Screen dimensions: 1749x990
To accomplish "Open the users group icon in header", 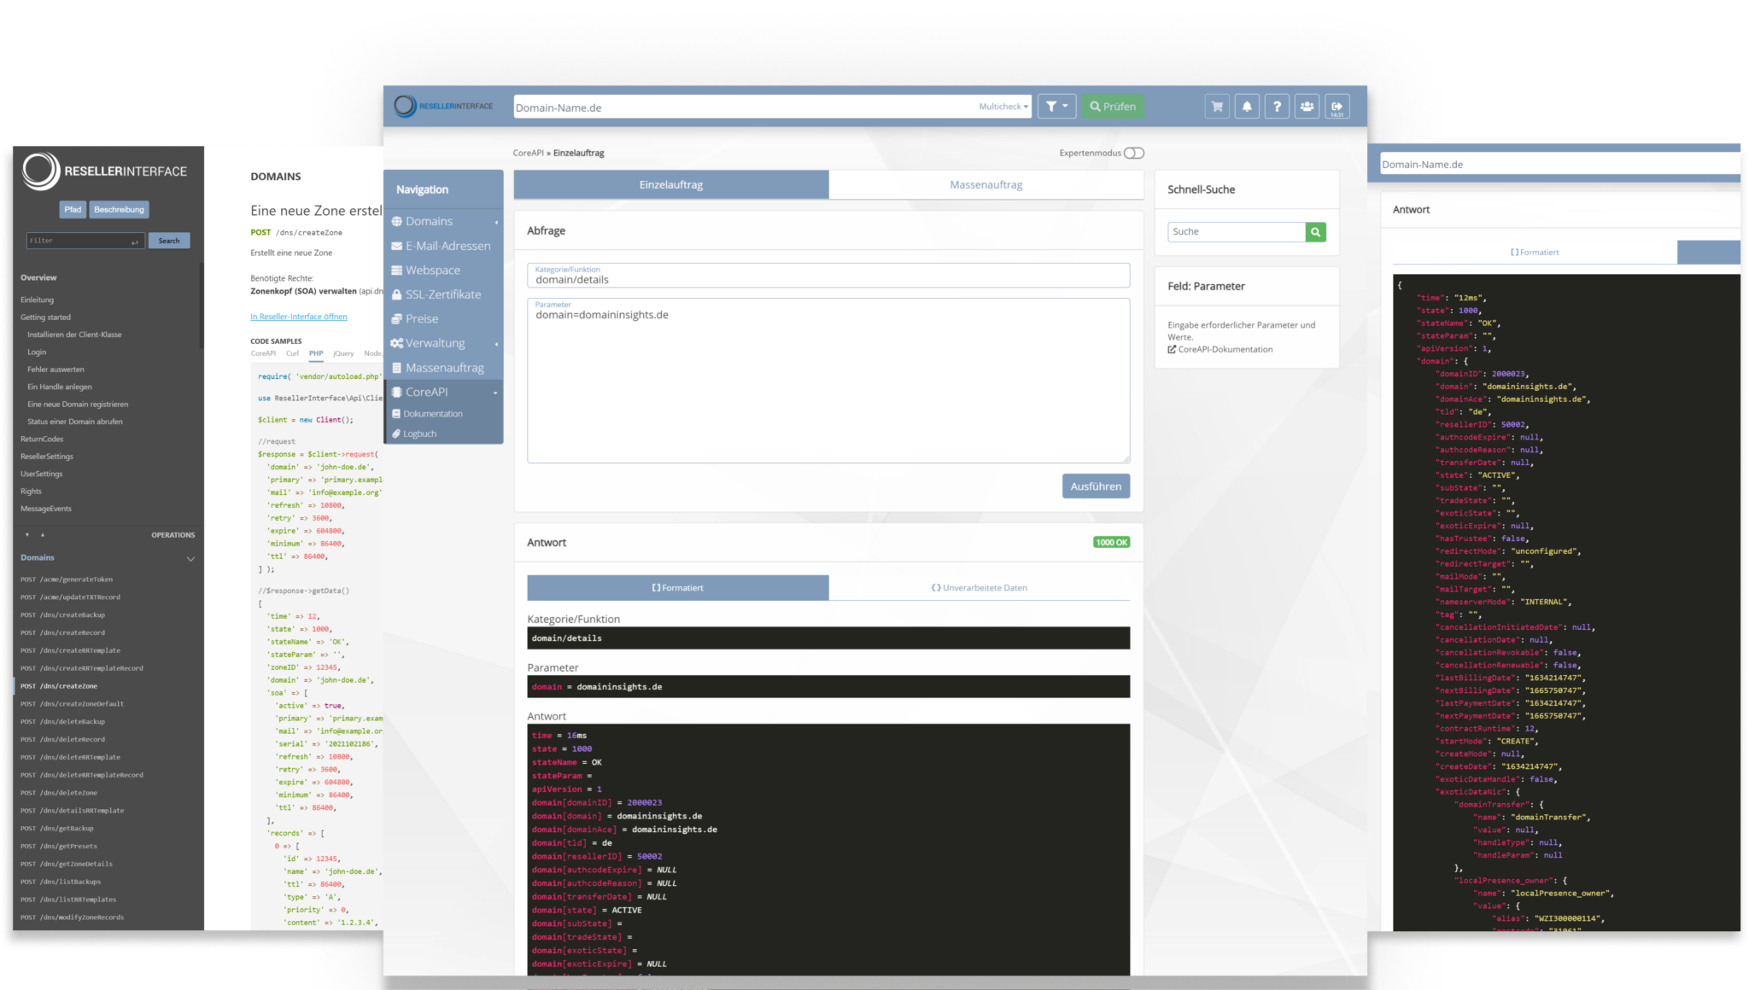I will [x=1307, y=107].
